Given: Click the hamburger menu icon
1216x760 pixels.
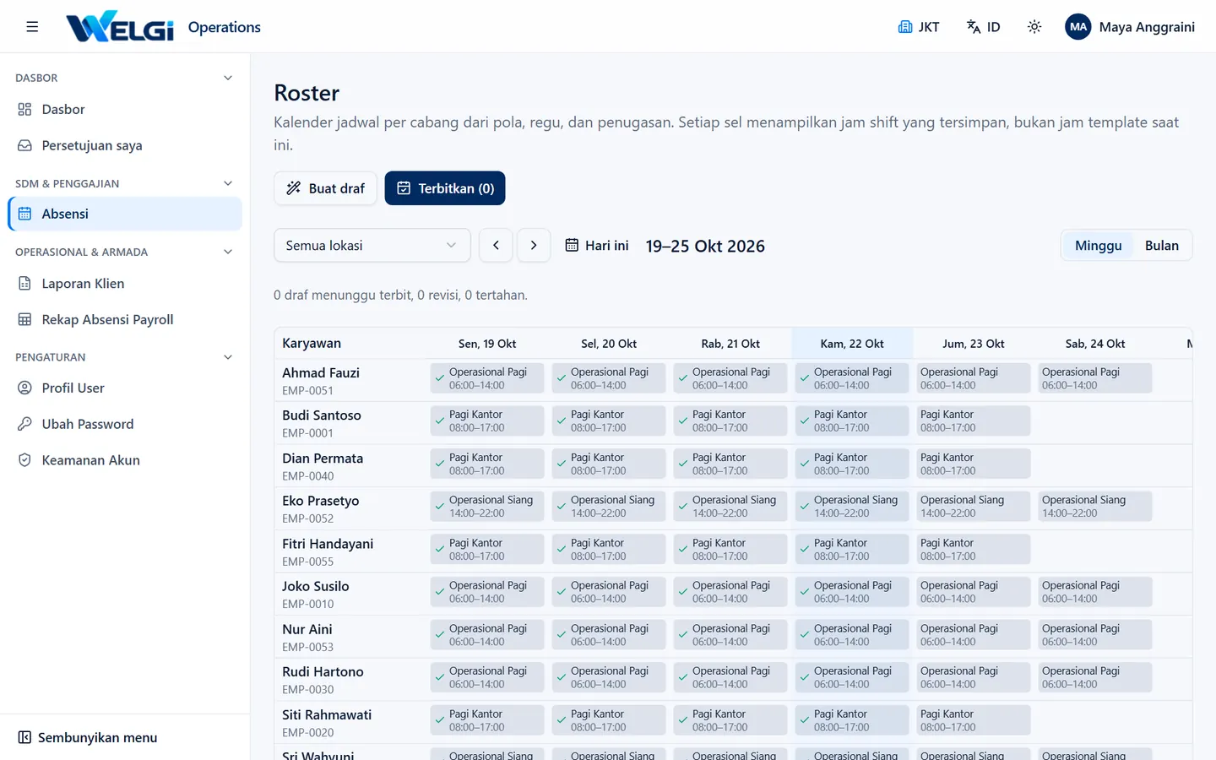Looking at the screenshot, I should click(x=32, y=27).
